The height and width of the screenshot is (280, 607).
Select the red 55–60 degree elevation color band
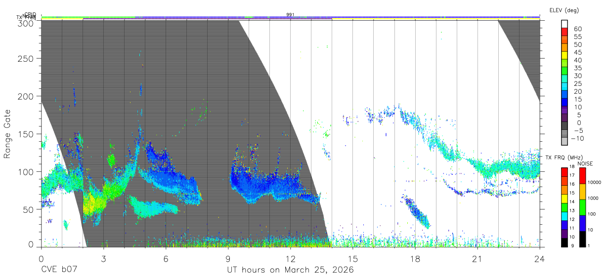pyautogui.click(x=564, y=32)
